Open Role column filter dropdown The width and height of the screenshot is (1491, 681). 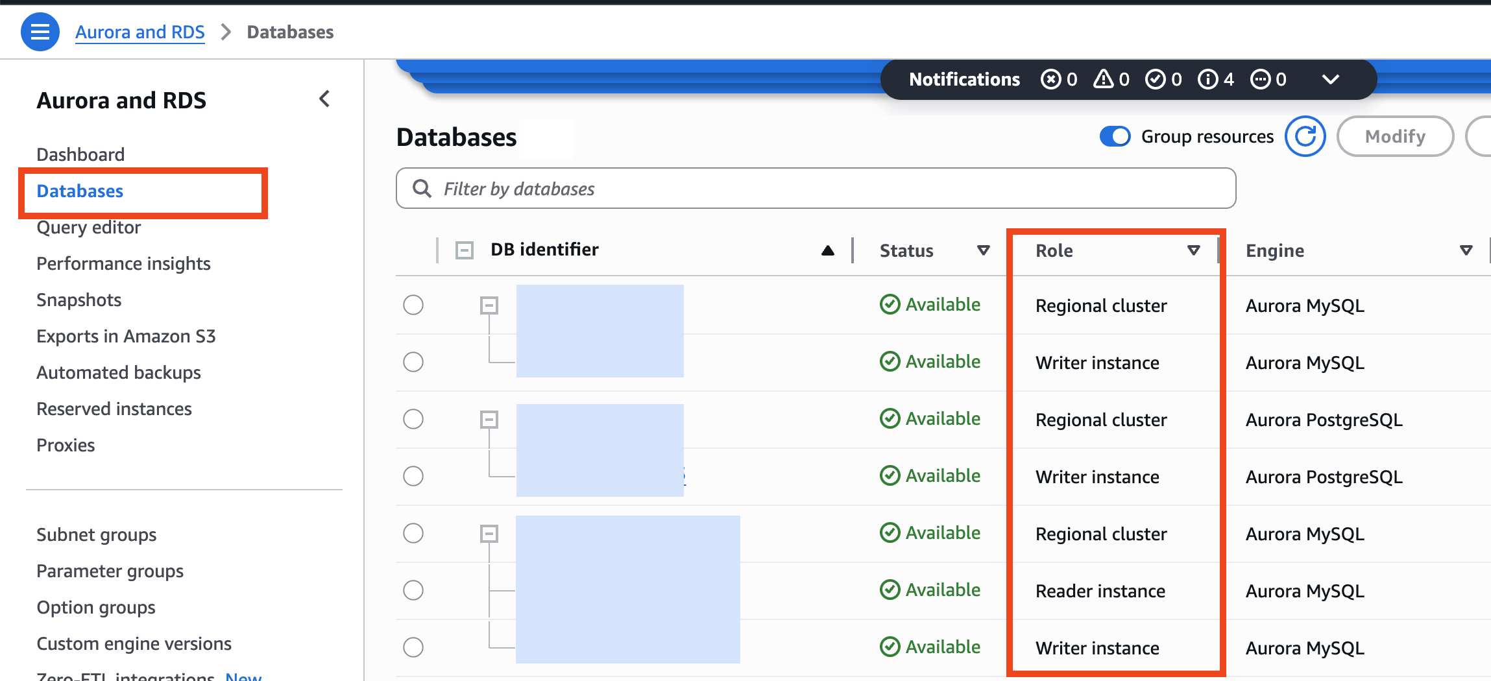pyautogui.click(x=1194, y=250)
